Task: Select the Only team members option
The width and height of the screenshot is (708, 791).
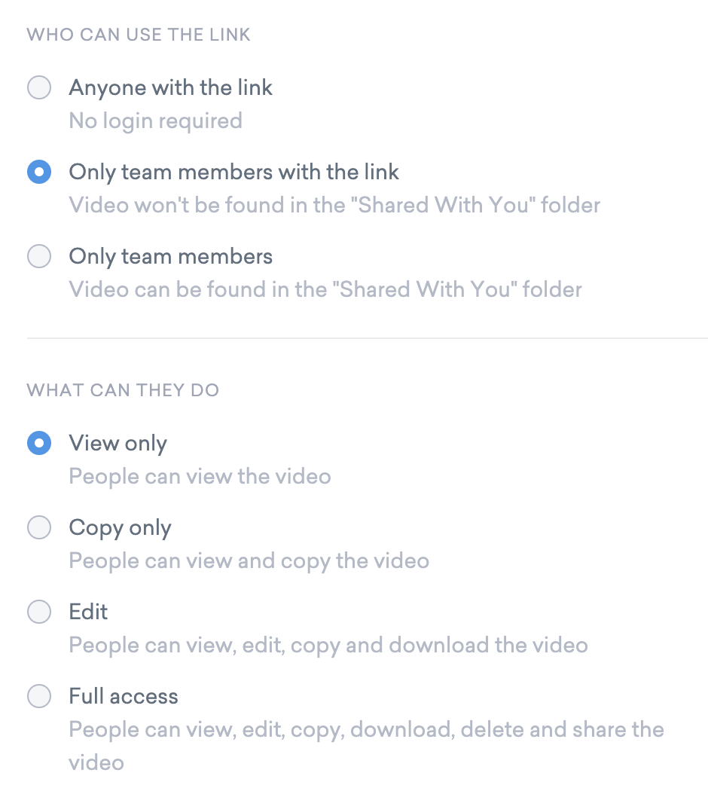Action: 39,256
